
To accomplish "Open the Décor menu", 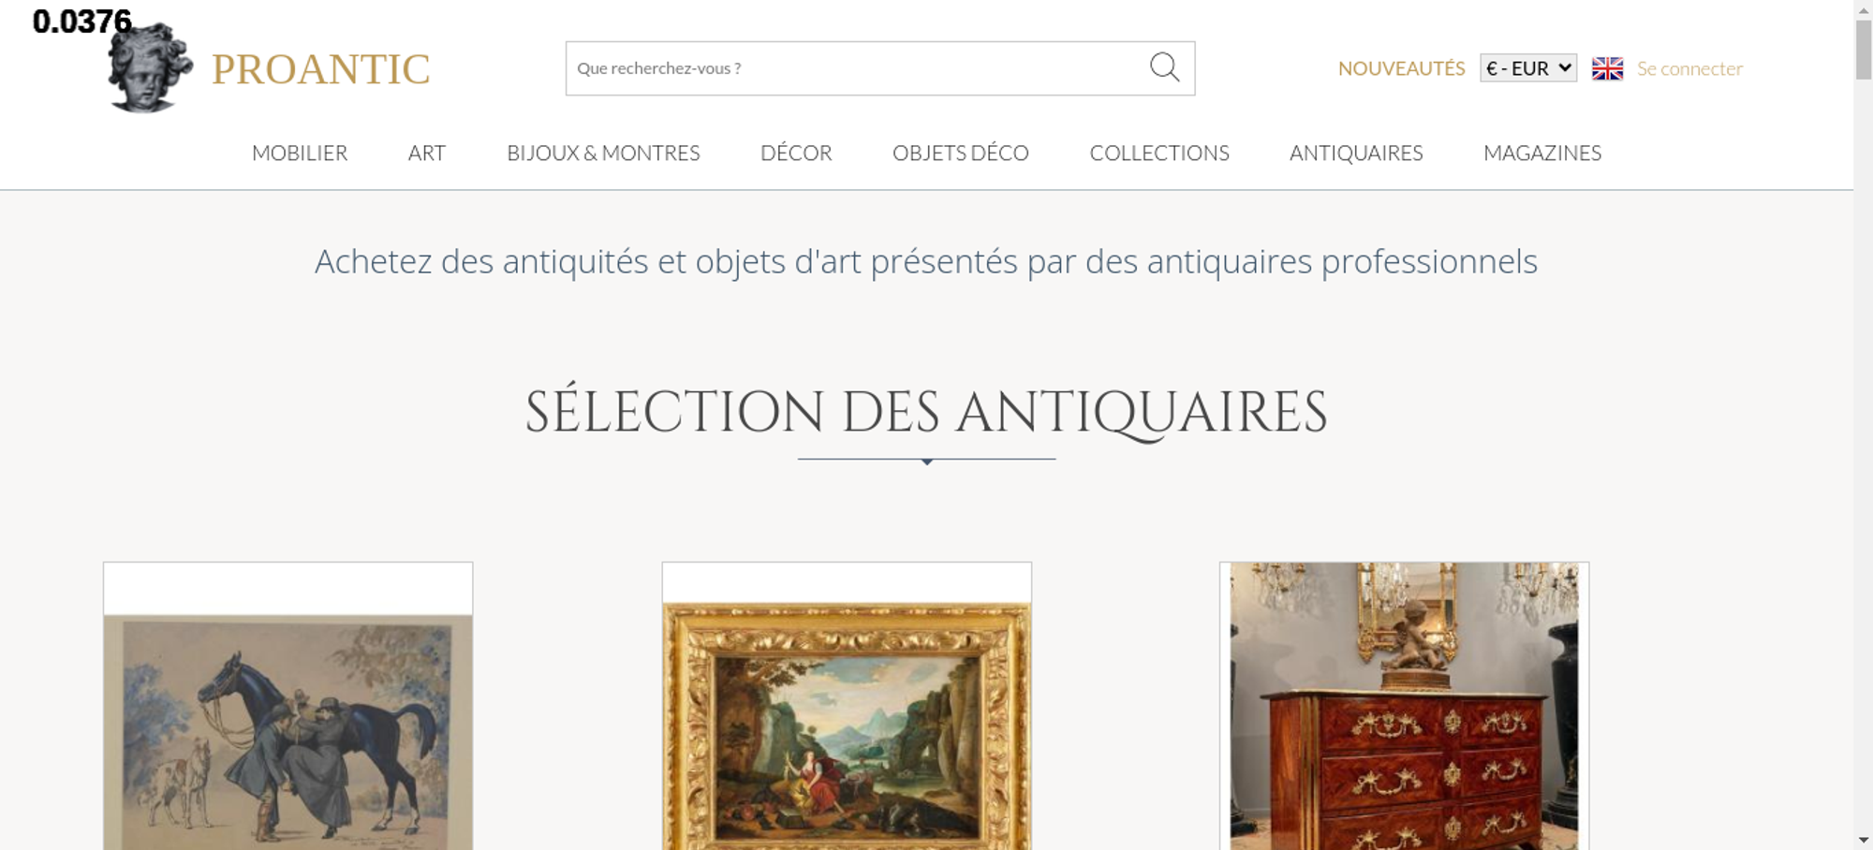I will click(796, 153).
